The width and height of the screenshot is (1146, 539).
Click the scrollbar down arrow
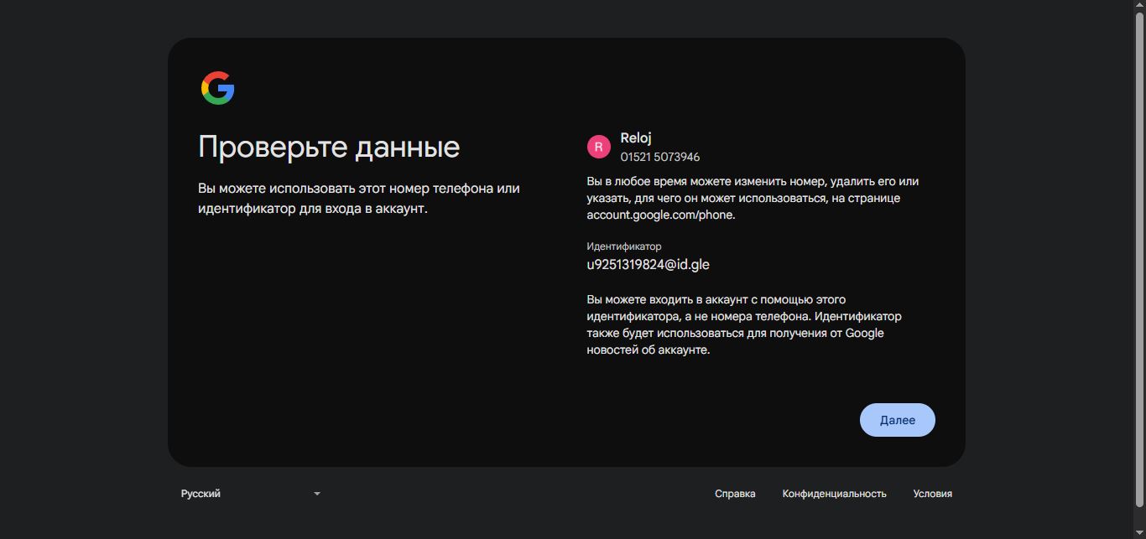pyautogui.click(x=1138, y=532)
